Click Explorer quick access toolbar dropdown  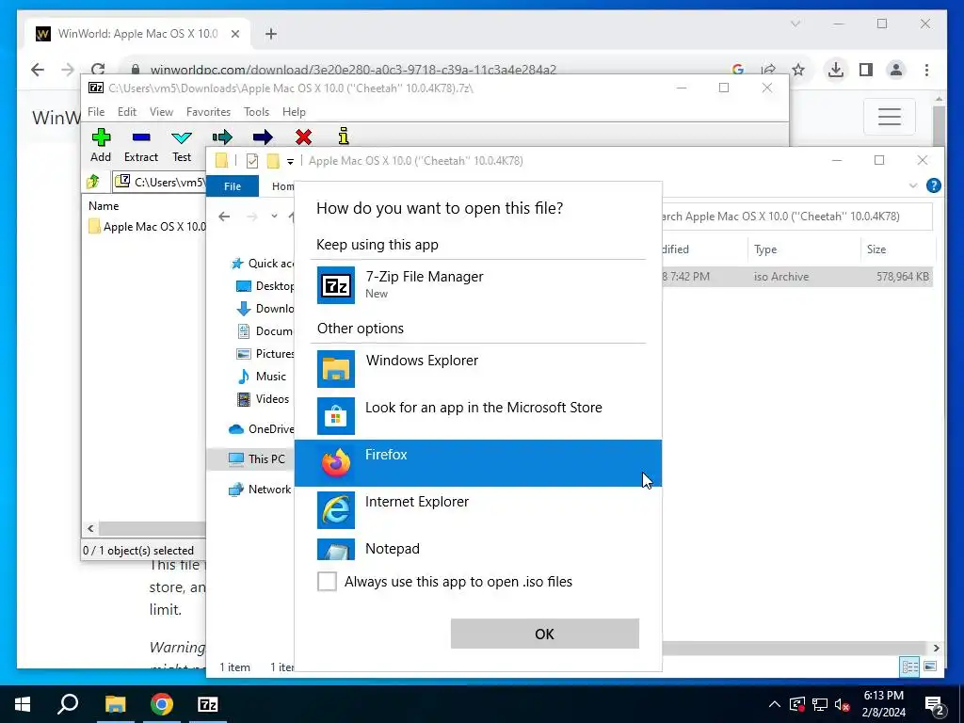290,162
